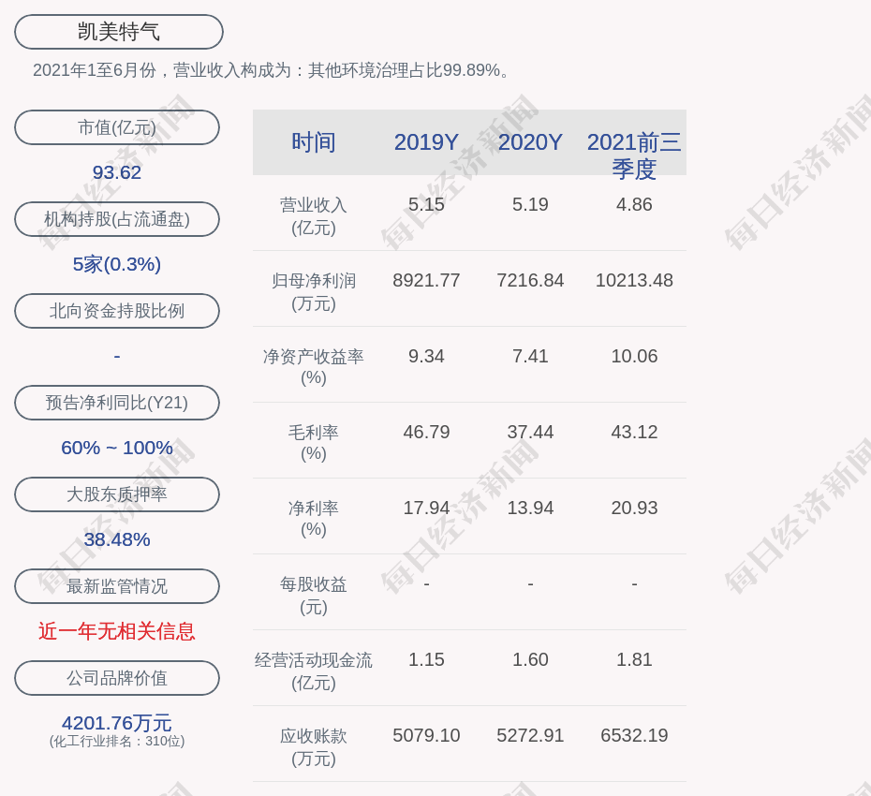
Task: Select the revenue value 5.15
Action: (x=426, y=204)
